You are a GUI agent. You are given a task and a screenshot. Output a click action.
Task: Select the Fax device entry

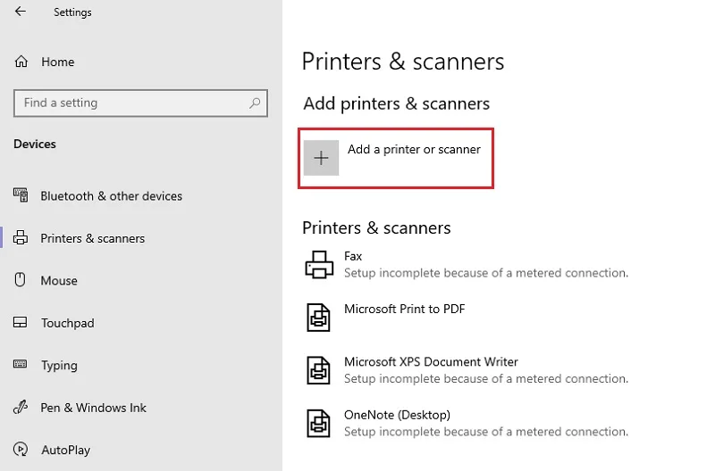pos(466,264)
